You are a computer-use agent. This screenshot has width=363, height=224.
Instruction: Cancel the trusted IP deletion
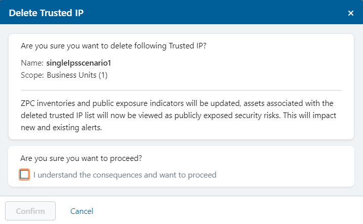82,211
